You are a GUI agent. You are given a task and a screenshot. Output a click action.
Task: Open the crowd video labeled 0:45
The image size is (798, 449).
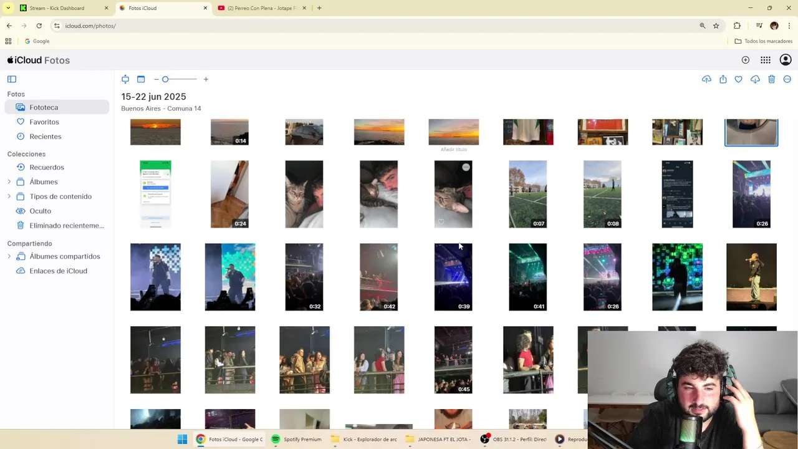[453, 360]
